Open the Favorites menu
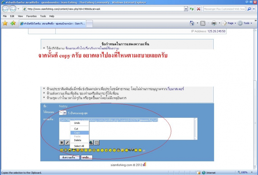This screenshot has width=258, height=175. (31, 16)
